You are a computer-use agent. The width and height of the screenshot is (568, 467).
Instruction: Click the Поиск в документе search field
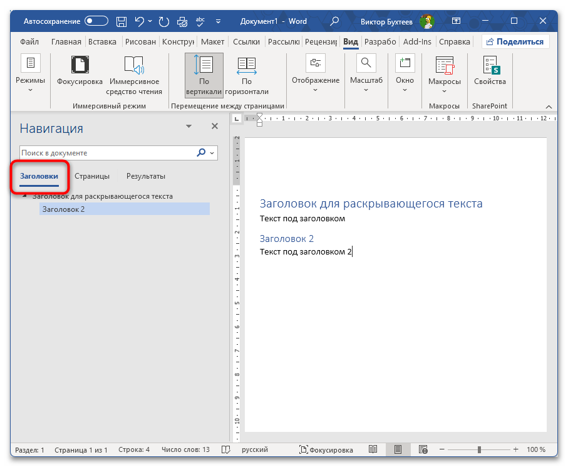pos(106,153)
